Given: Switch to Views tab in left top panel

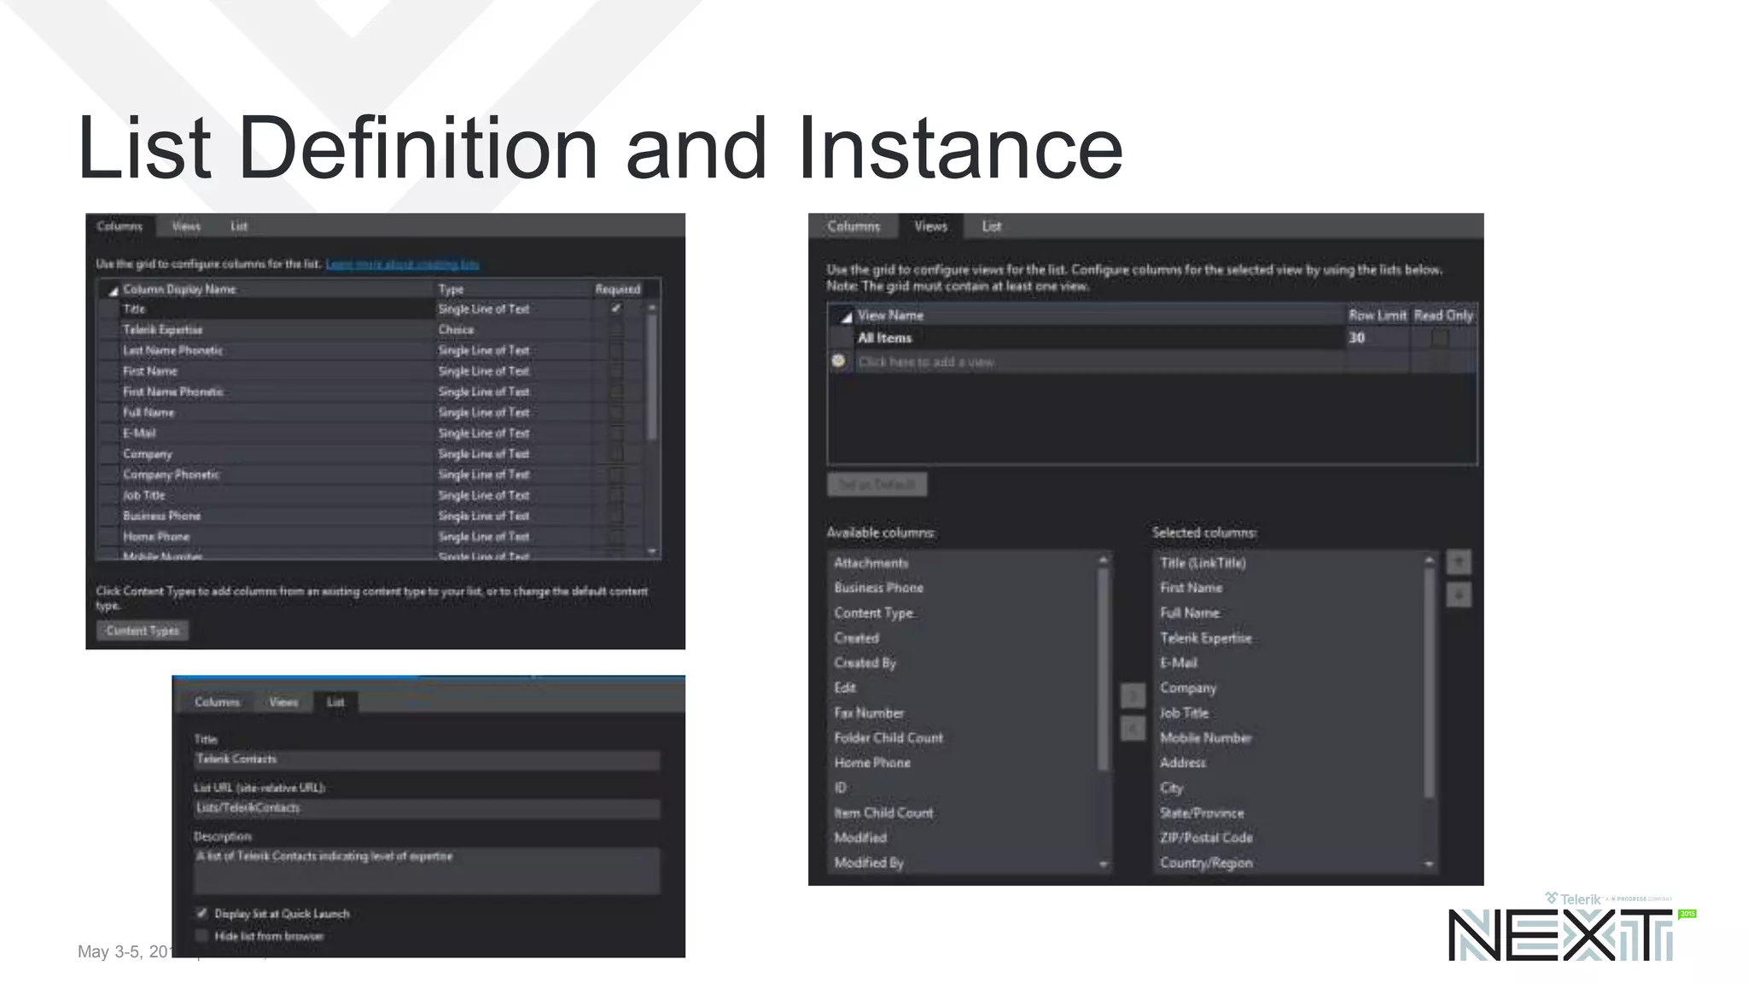Looking at the screenshot, I should (x=186, y=226).
